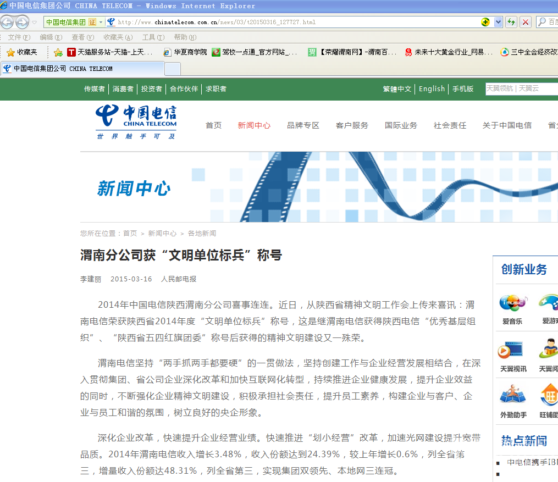Image resolution: width=558 pixels, height=482 pixels.
Task: Click the 新闻中心 film strip banner
Action: click(319, 187)
